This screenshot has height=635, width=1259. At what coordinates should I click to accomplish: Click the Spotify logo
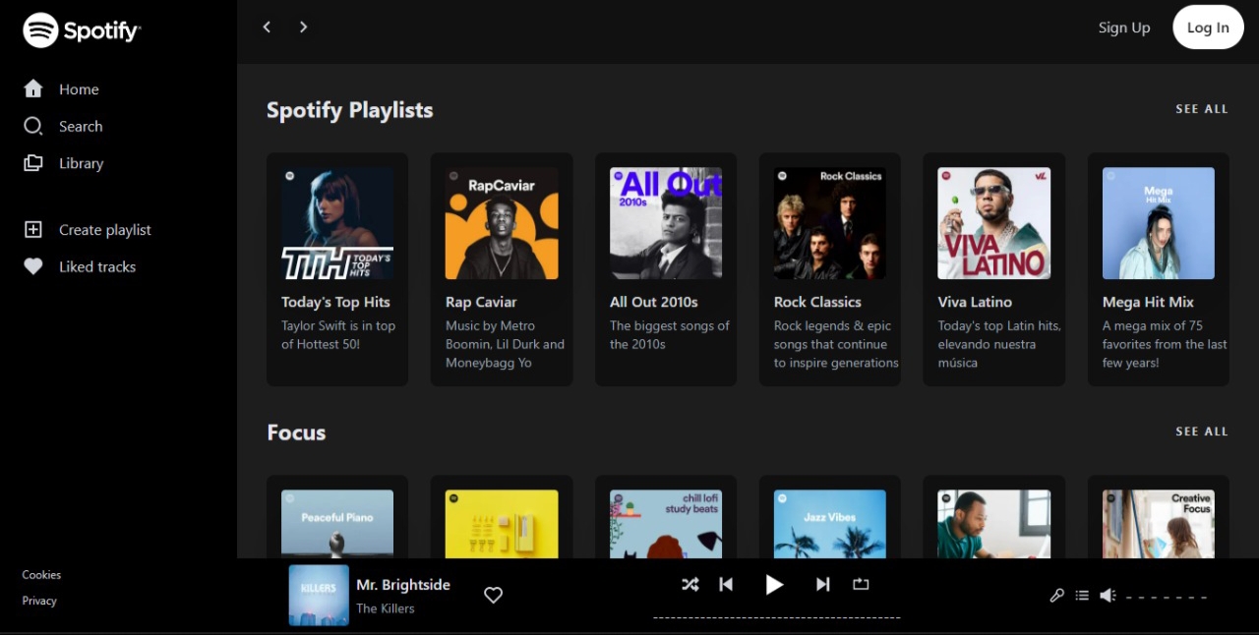pyautogui.click(x=82, y=29)
